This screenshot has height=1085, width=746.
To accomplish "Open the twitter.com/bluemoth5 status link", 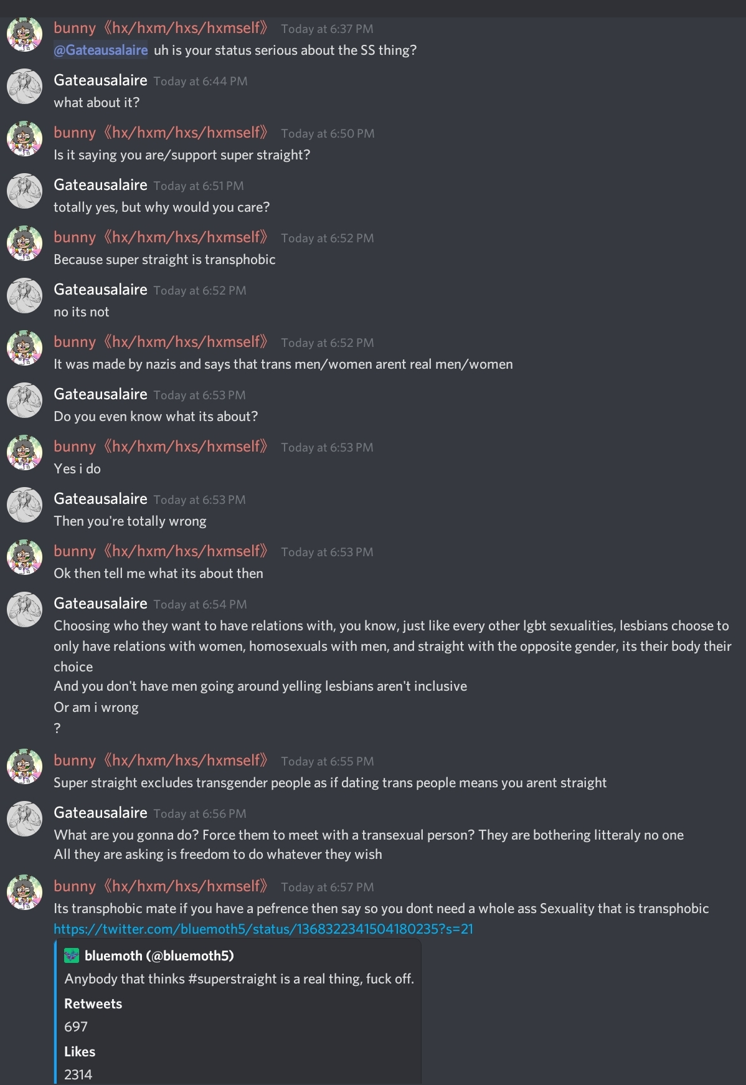I will click(263, 929).
